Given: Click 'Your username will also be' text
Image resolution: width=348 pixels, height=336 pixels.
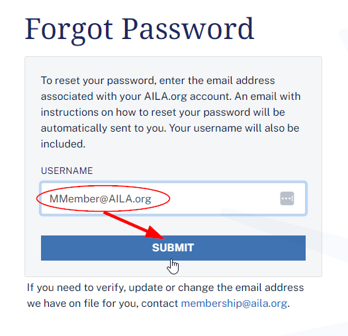Looking at the screenshot, I should (x=234, y=128).
